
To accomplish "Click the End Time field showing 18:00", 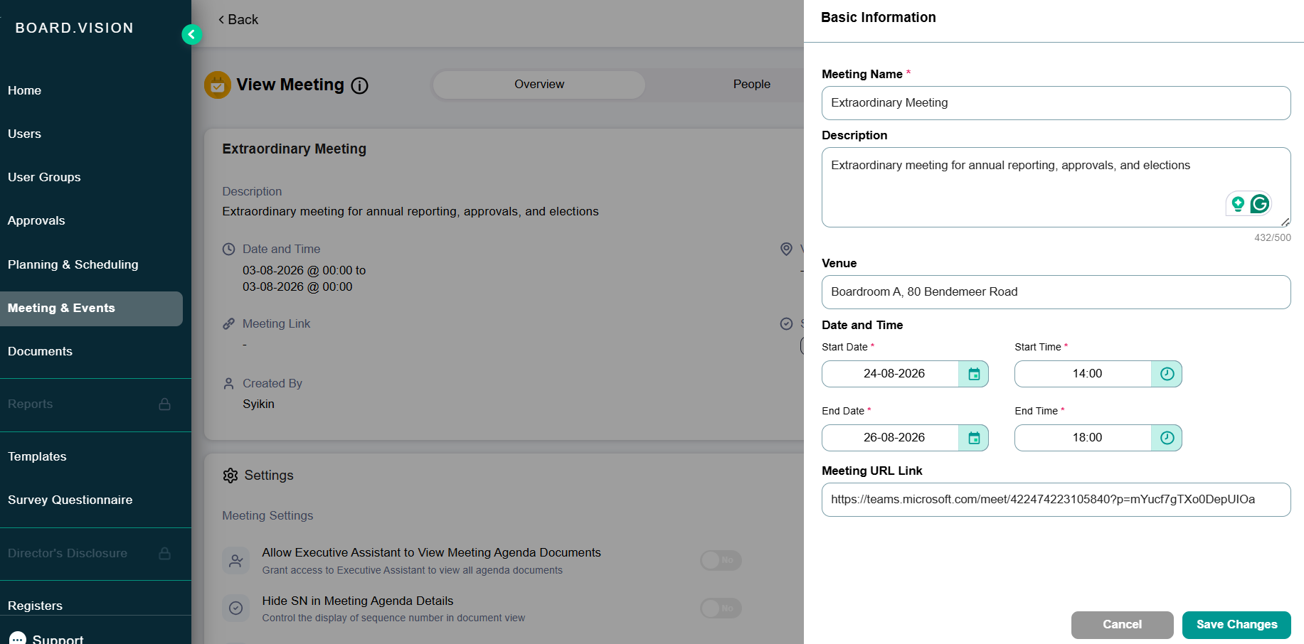I will (1083, 438).
